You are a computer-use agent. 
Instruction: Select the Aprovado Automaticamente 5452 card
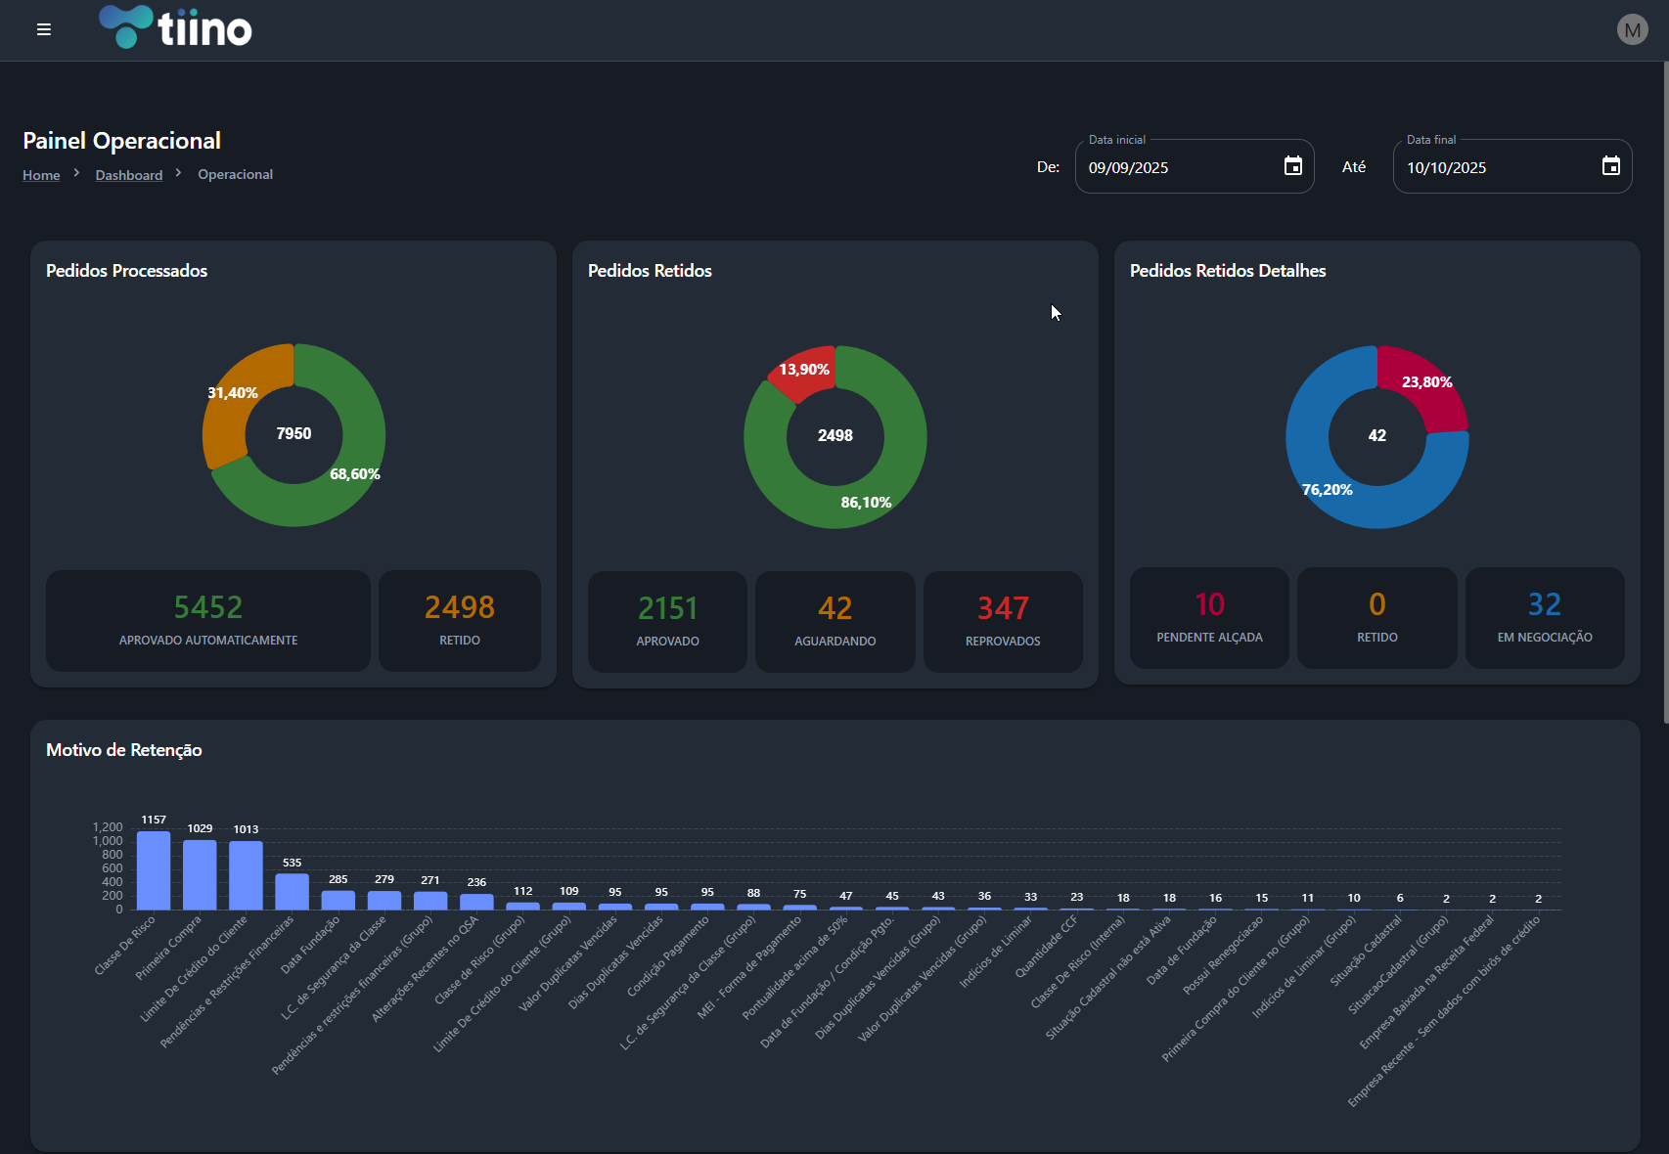[x=207, y=621]
